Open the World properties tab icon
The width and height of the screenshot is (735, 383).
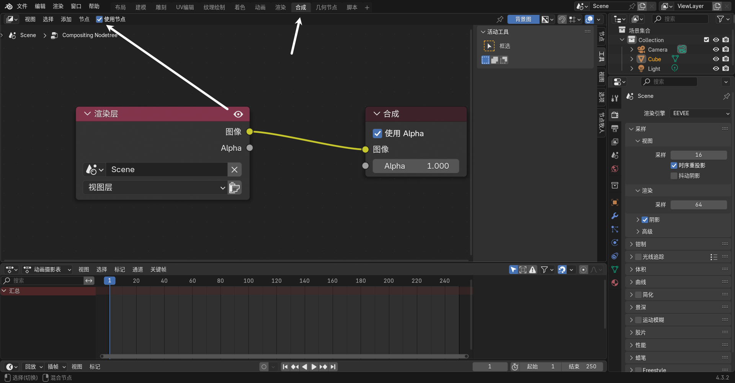[x=615, y=169]
